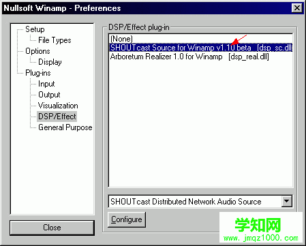306x246 pixels.
Task: Open the Visualization plug-ins page
Action: coord(58,106)
